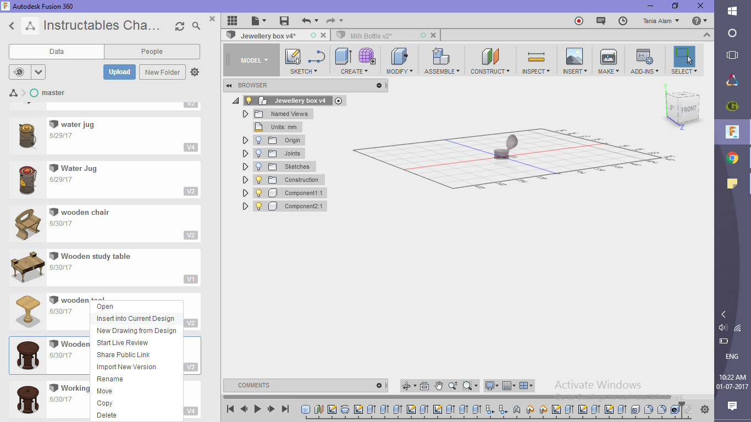Click the Make 3D print icon
This screenshot has height=422, width=751.
(x=609, y=57)
